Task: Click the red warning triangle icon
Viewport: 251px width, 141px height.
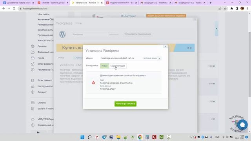Action: pos(93,82)
